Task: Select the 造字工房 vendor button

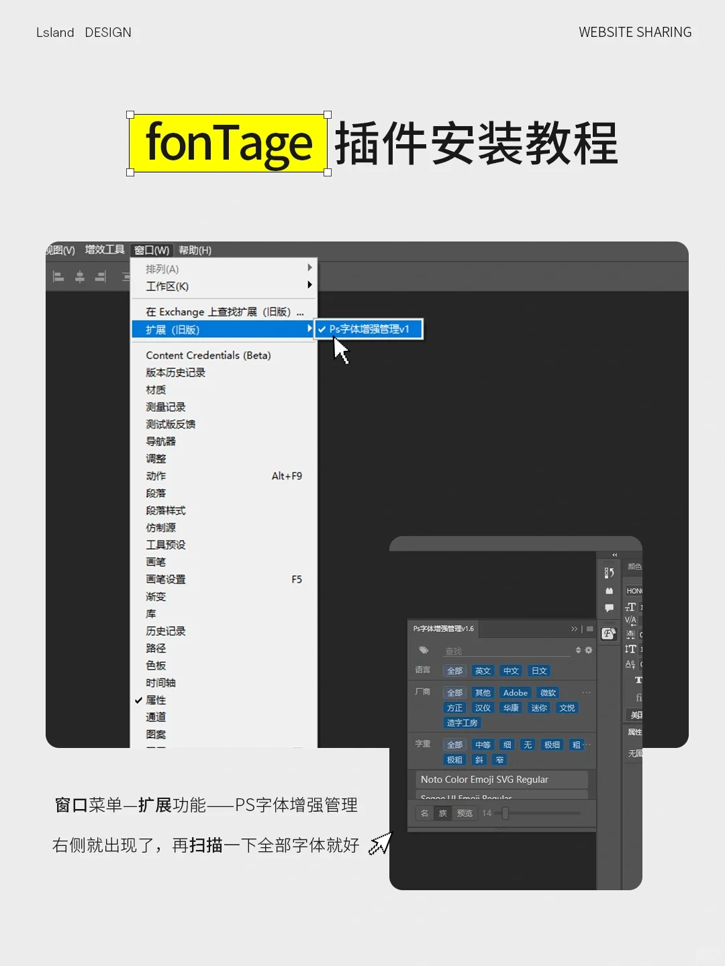Action: coord(463,722)
